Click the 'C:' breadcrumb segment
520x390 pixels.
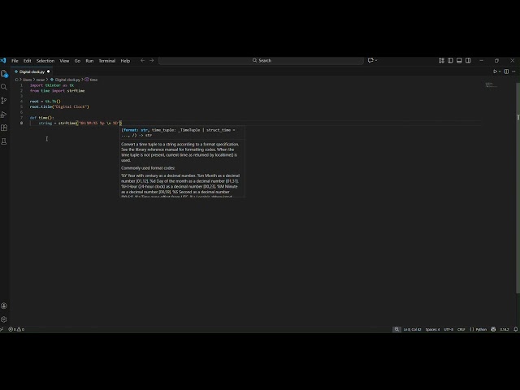click(x=17, y=80)
